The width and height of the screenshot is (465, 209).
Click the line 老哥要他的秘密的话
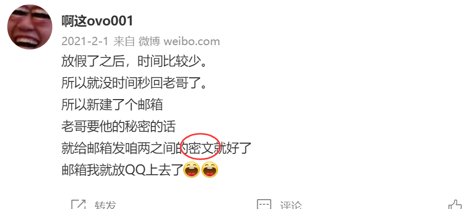(119, 126)
